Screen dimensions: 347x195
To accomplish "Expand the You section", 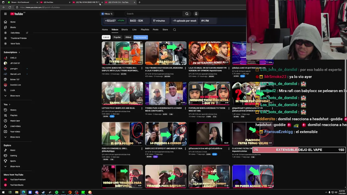I will click(7, 105).
